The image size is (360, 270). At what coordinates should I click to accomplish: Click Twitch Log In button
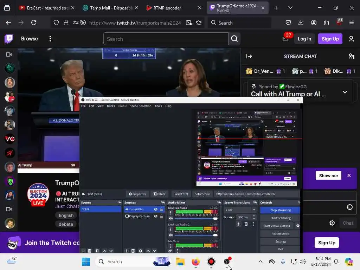pyautogui.click(x=304, y=39)
